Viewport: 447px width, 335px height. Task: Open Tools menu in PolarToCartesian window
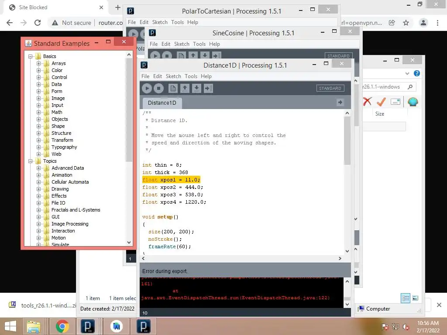coord(177,22)
